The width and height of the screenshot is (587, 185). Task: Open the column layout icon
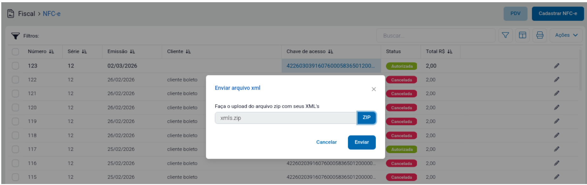[522, 35]
